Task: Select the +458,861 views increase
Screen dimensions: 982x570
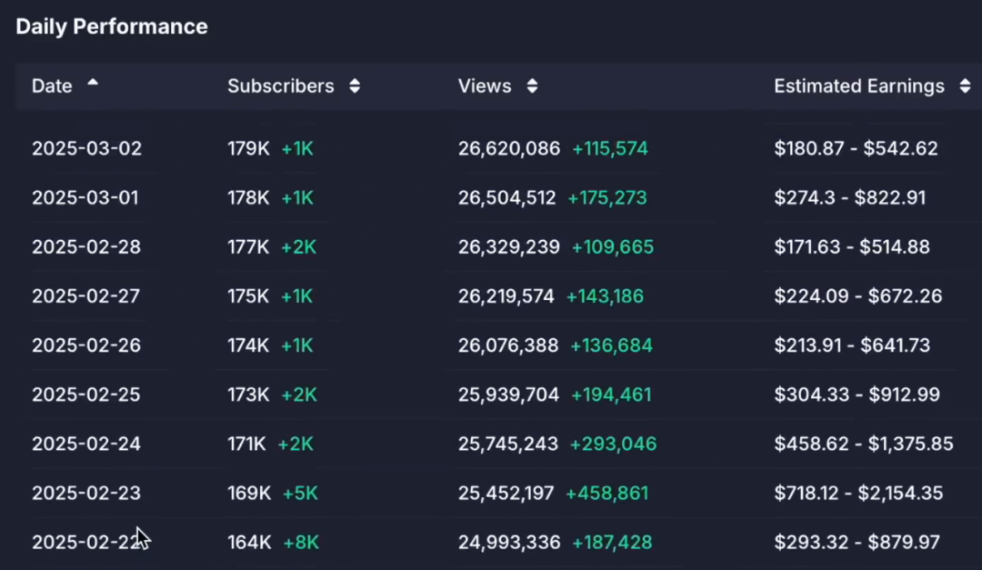Action: (606, 494)
